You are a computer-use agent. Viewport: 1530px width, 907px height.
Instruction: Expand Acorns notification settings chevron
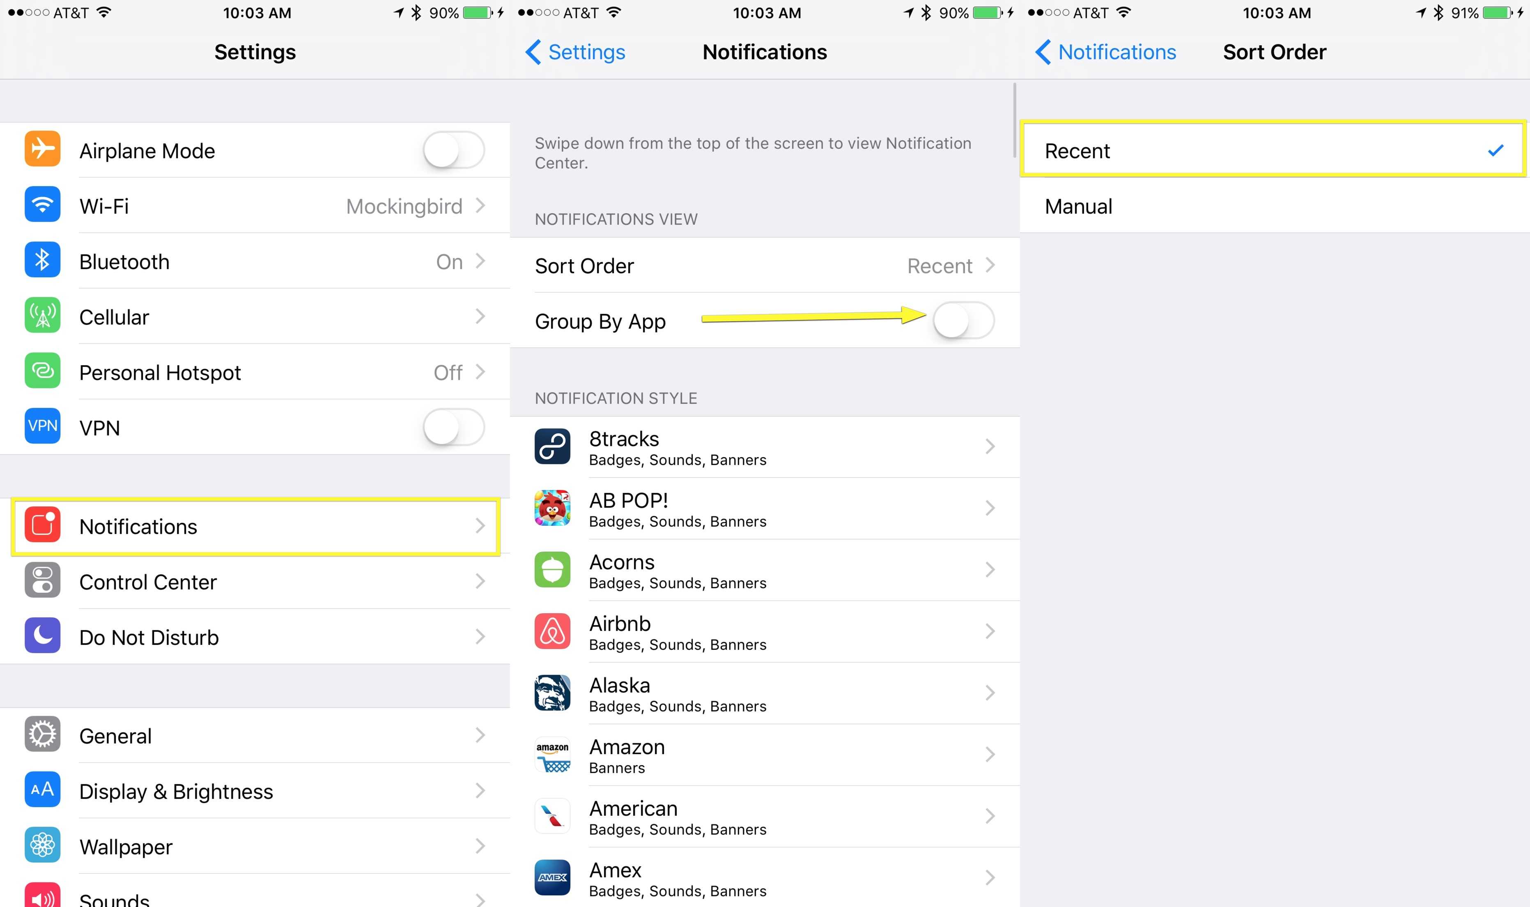pos(990,570)
